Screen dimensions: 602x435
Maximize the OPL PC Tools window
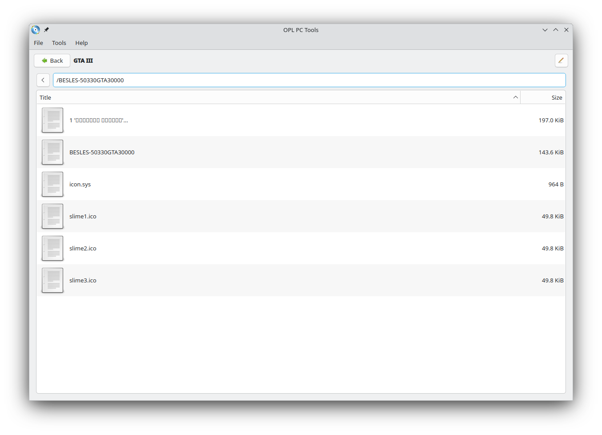tap(556, 30)
